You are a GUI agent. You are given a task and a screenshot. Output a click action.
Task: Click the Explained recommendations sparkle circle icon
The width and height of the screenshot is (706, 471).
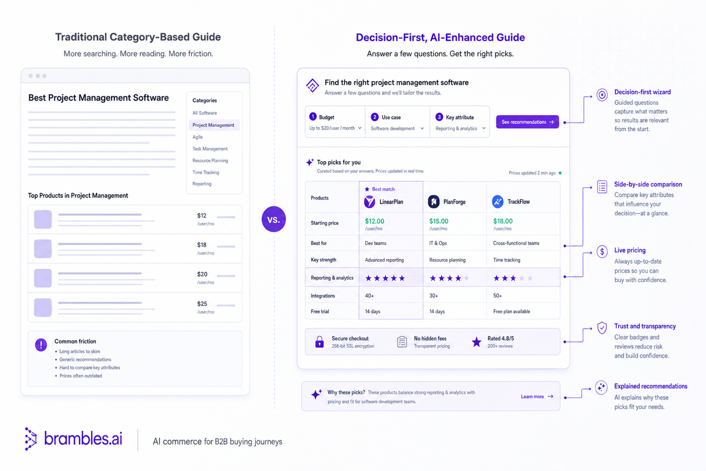tap(601, 388)
